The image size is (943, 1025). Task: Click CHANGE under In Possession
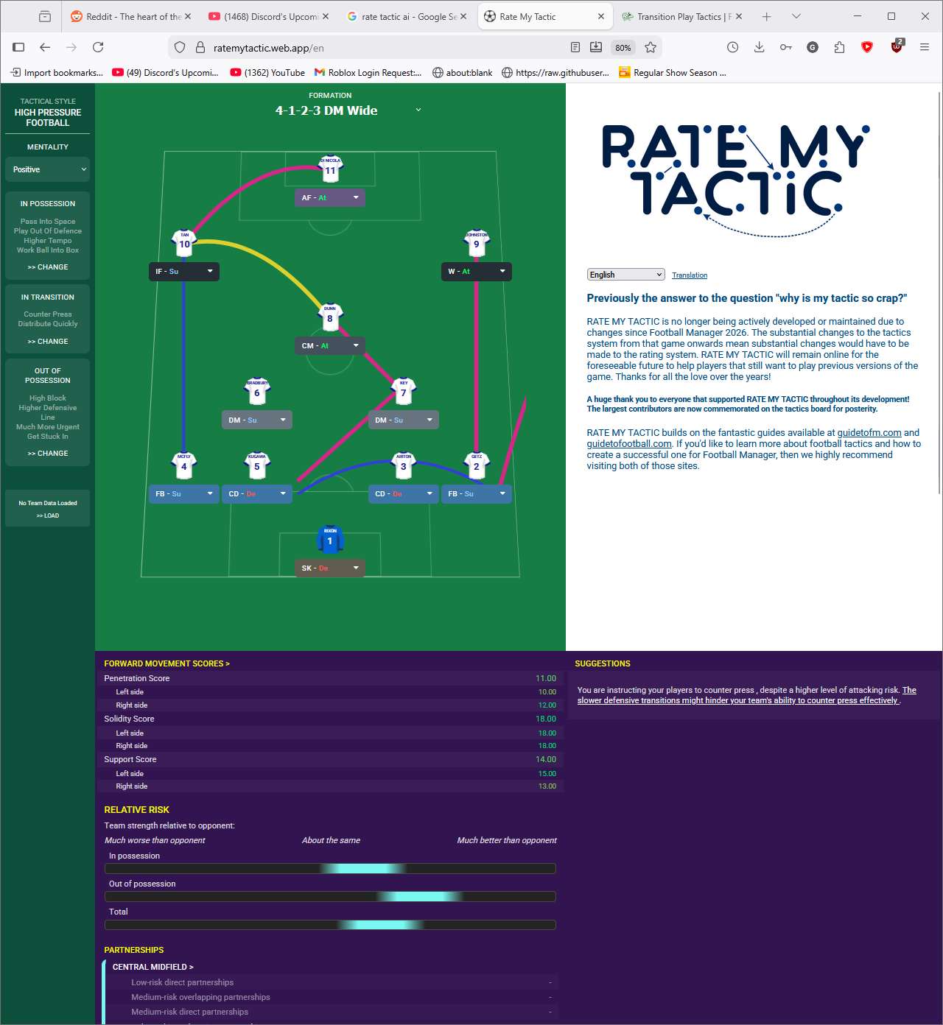(x=47, y=267)
